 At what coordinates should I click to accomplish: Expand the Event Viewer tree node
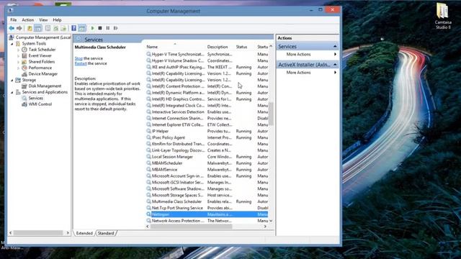click(x=18, y=56)
